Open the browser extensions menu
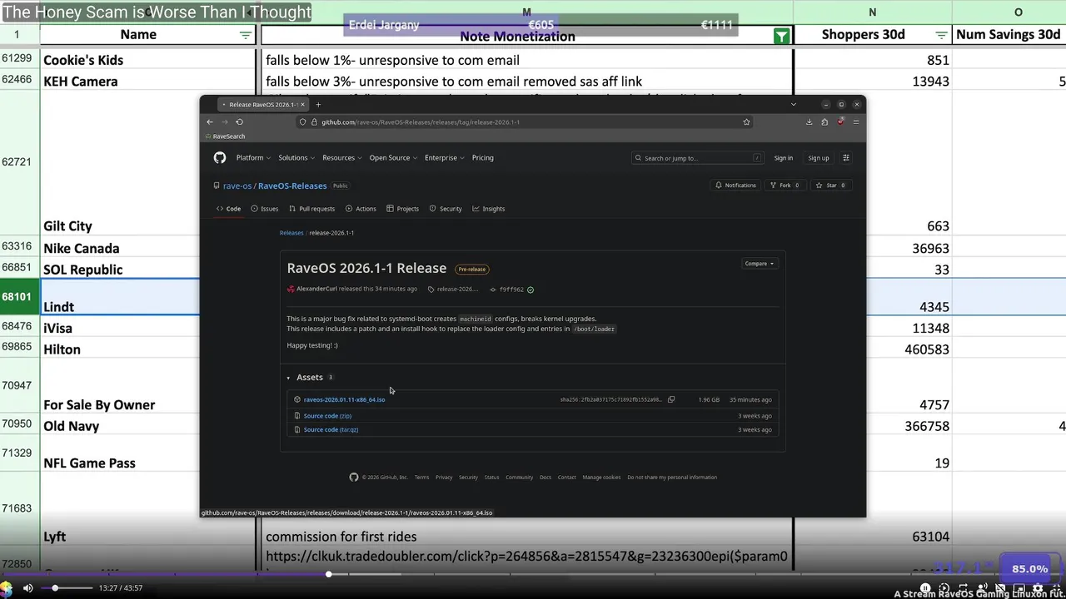The width and height of the screenshot is (1066, 599). coord(824,121)
